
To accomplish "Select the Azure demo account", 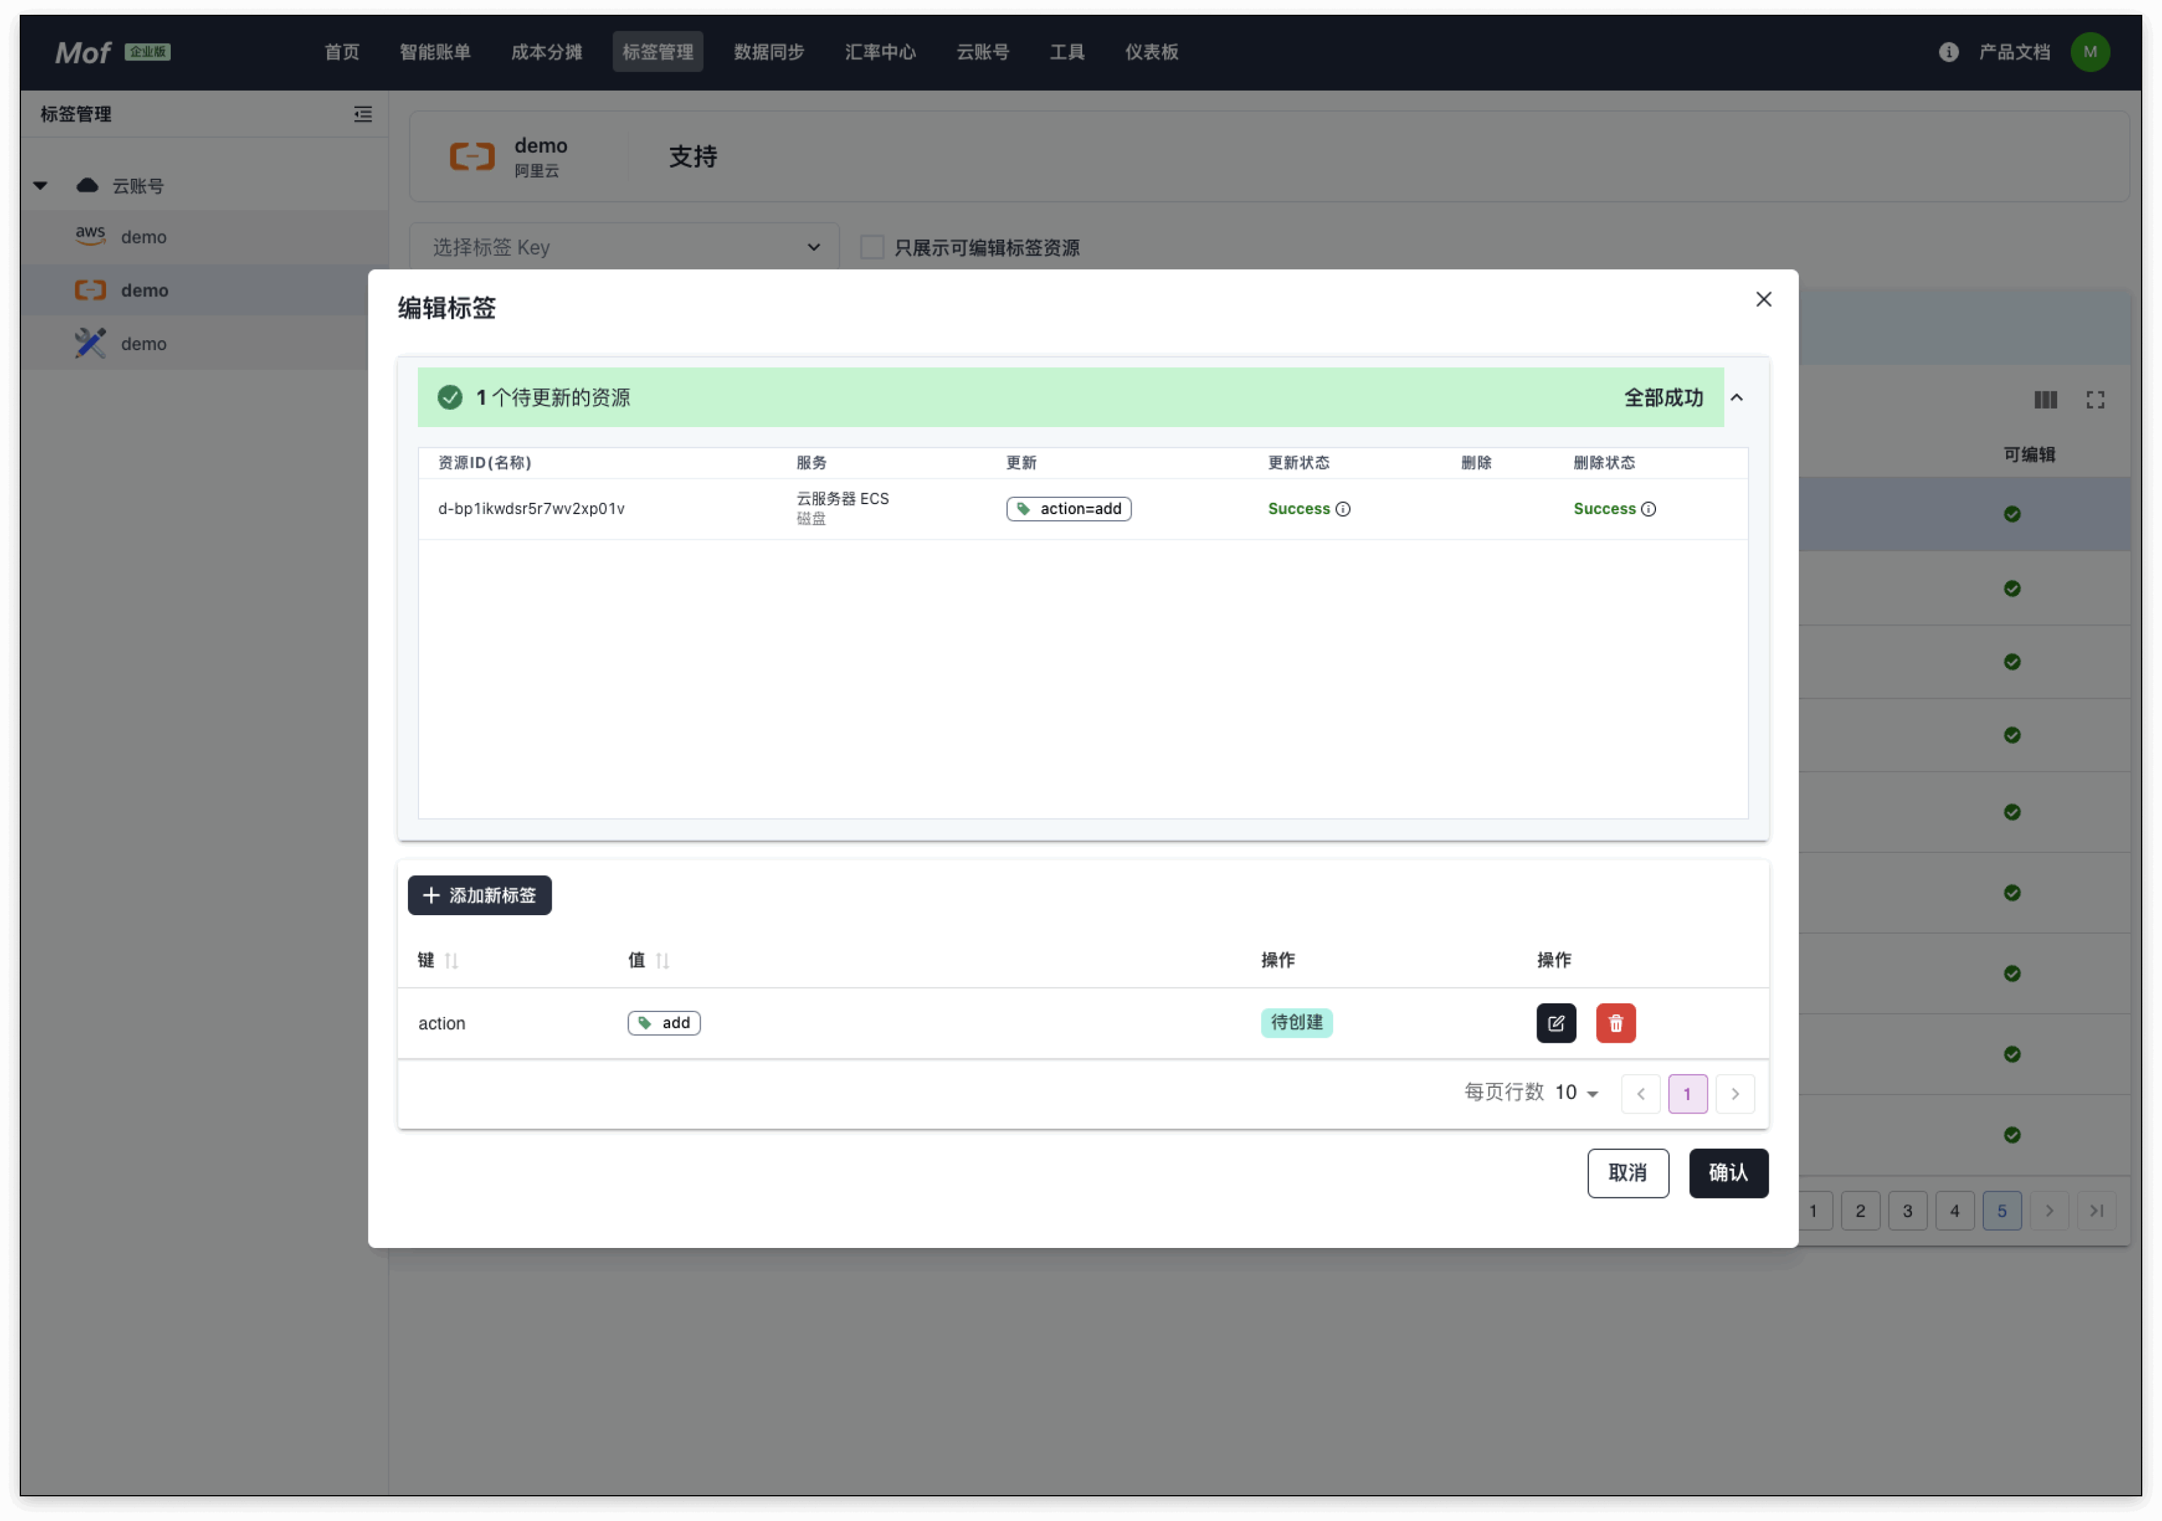I will click(203, 344).
